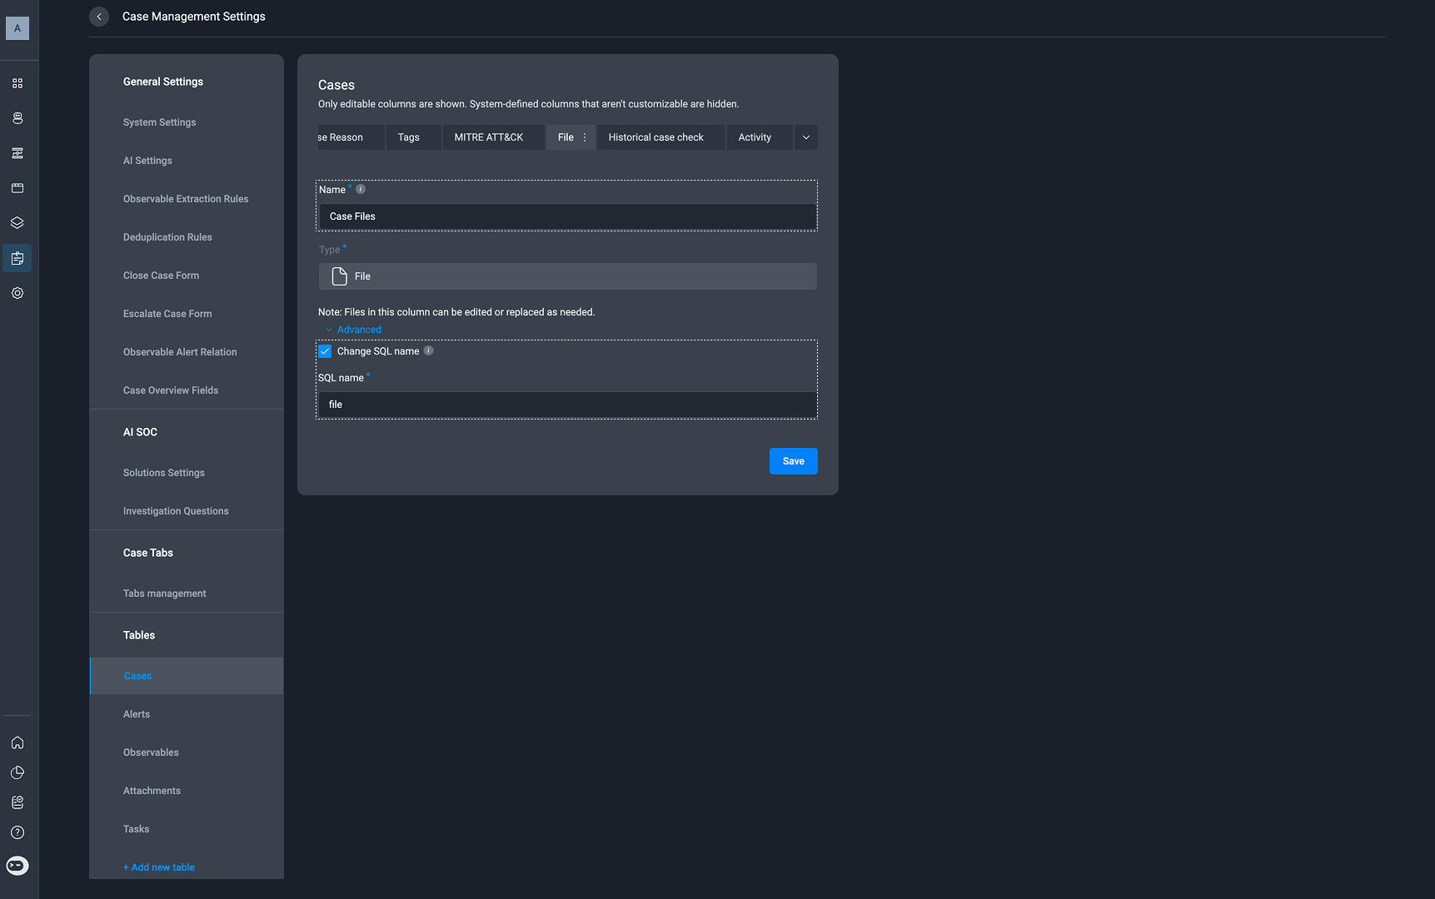This screenshot has height=899, width=1435.
Task: Open Deduplication Rules
Action: 167,237
